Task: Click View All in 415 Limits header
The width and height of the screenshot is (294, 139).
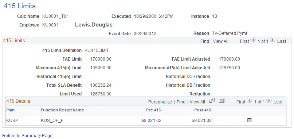Action: (x=221, y=41)
